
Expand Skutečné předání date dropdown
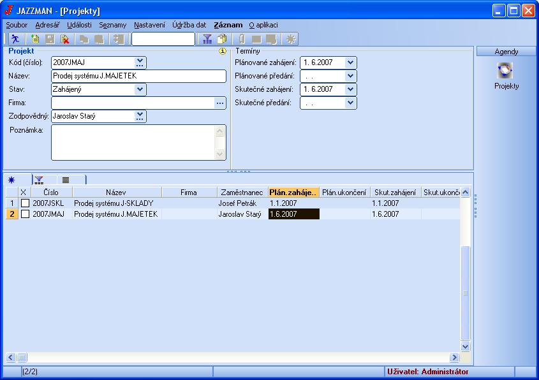(350, 103)
